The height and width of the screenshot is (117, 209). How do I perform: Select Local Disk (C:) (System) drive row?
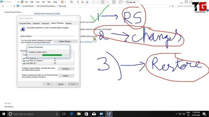(x=48, y=61)
